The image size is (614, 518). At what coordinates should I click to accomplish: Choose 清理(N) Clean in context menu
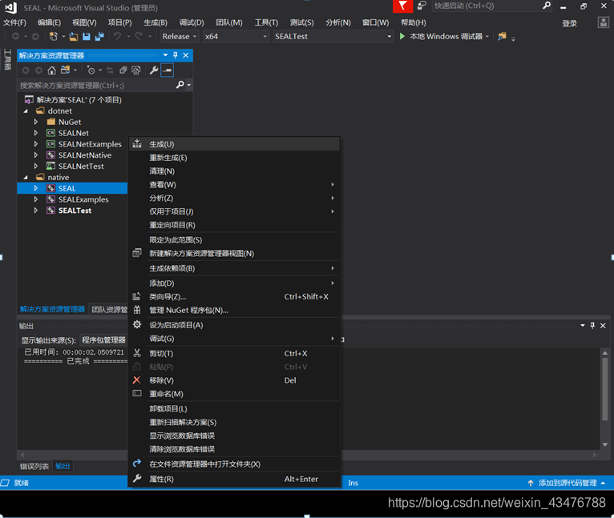234,171
